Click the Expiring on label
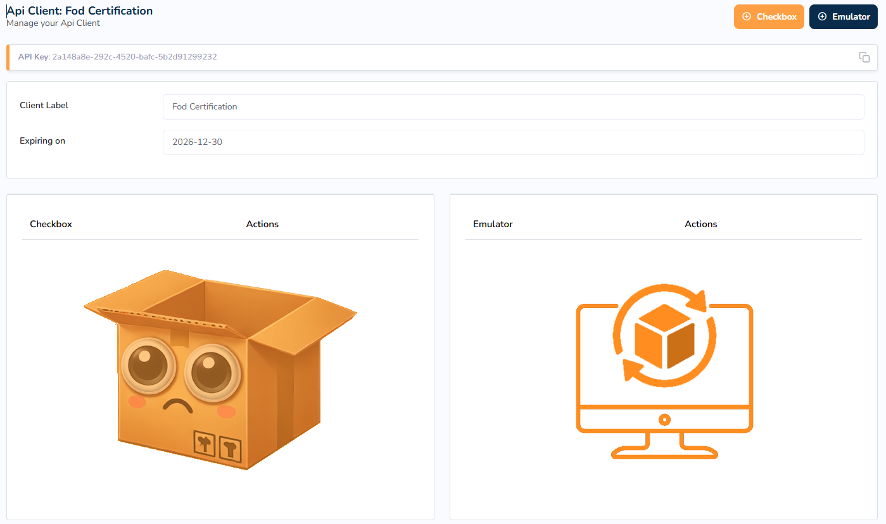The width and height of the screenshot is (886, 524). (42, 140)
